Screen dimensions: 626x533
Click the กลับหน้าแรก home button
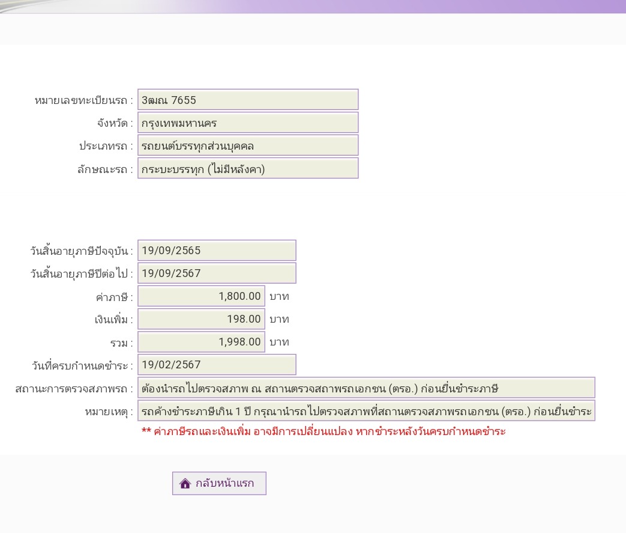[219, 483]
